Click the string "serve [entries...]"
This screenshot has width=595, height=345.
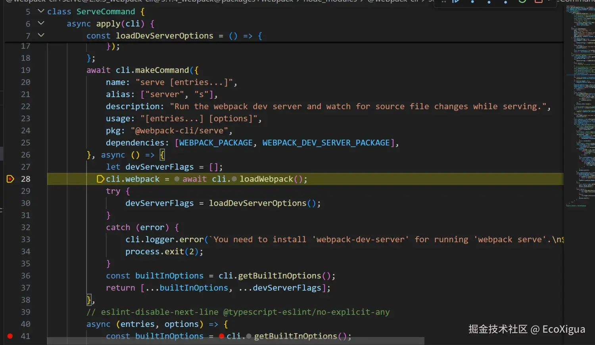click(184, 82)
